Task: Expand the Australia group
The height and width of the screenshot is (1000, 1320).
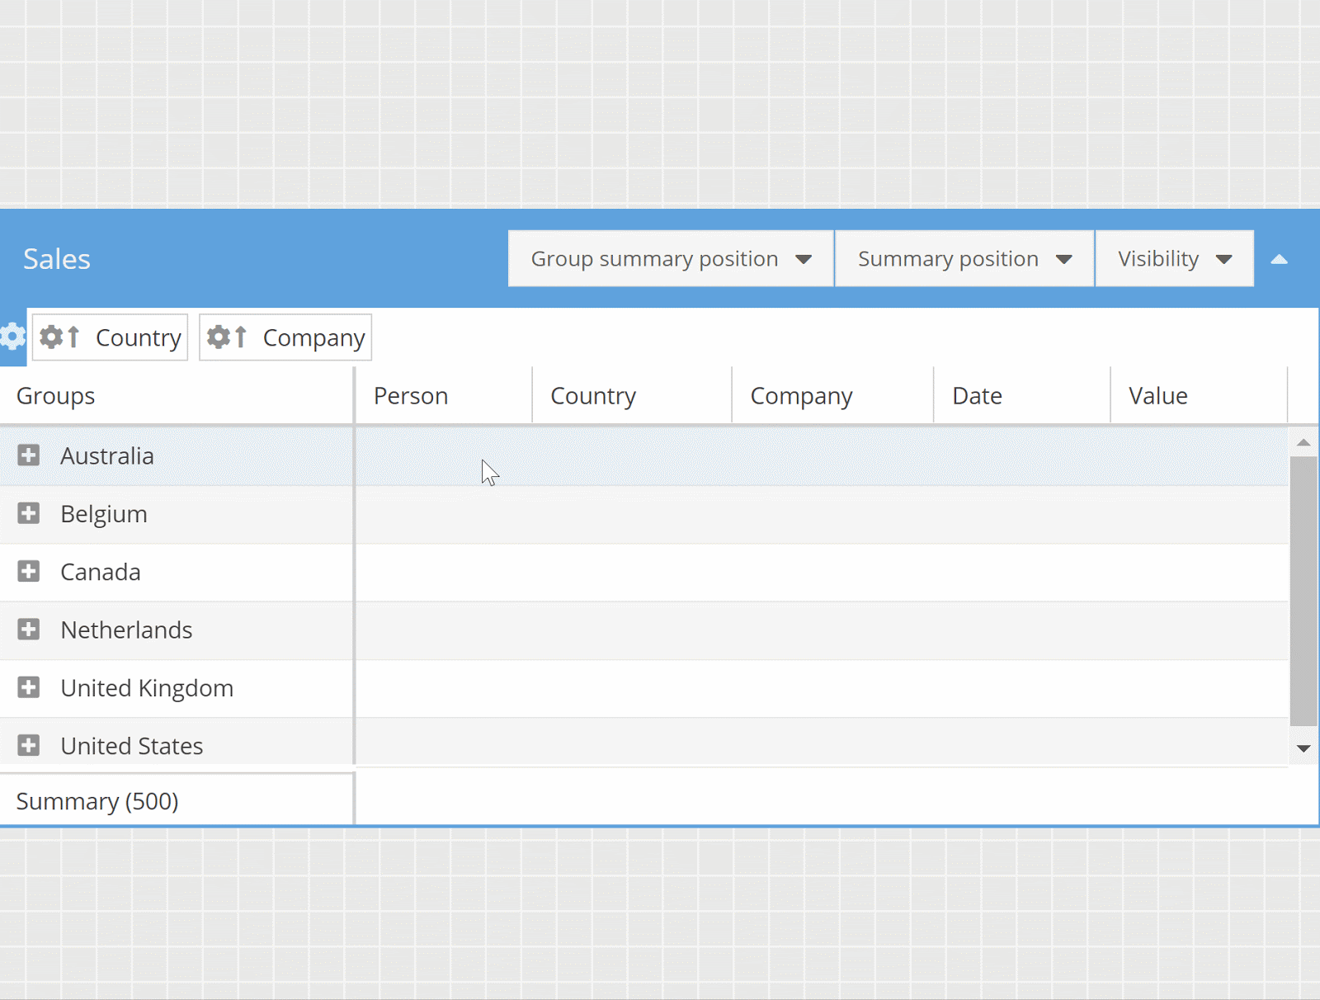Action: 29,455
